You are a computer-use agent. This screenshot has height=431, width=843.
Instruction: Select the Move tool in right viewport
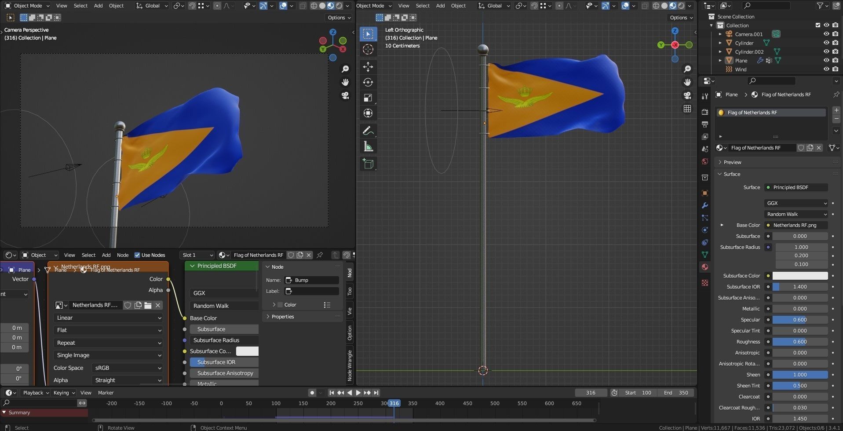click(368, 67)
